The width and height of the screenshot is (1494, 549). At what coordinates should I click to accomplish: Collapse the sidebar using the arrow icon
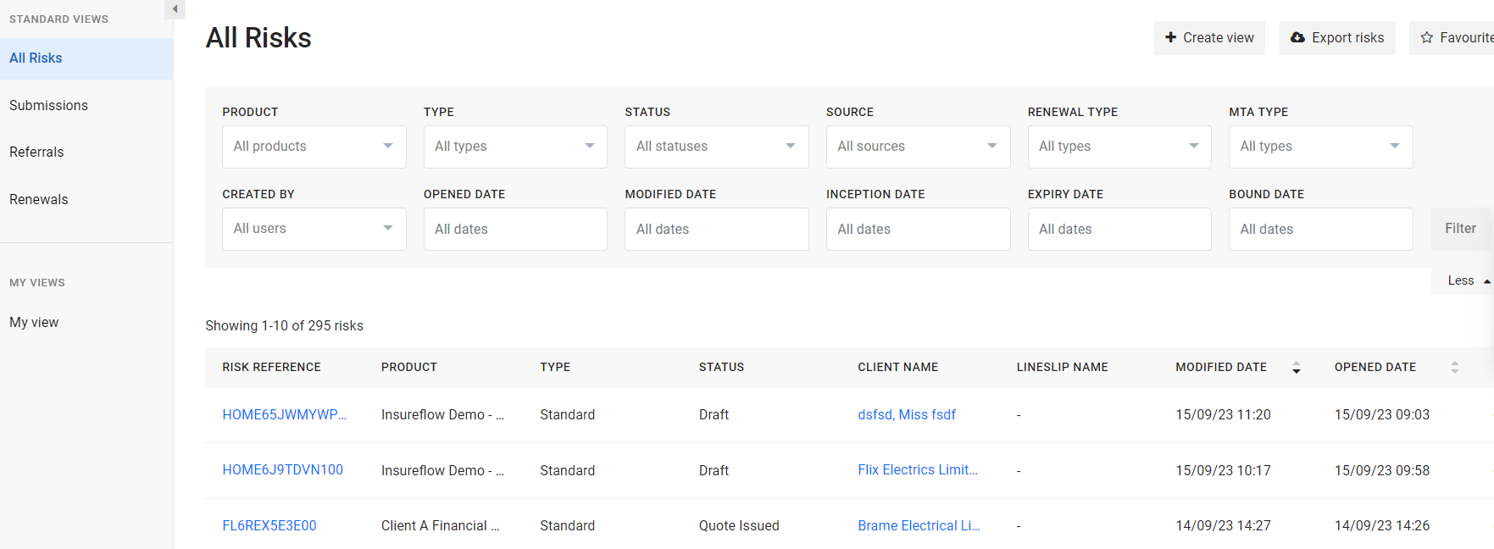pyautogui.click(x=175, y=9)
